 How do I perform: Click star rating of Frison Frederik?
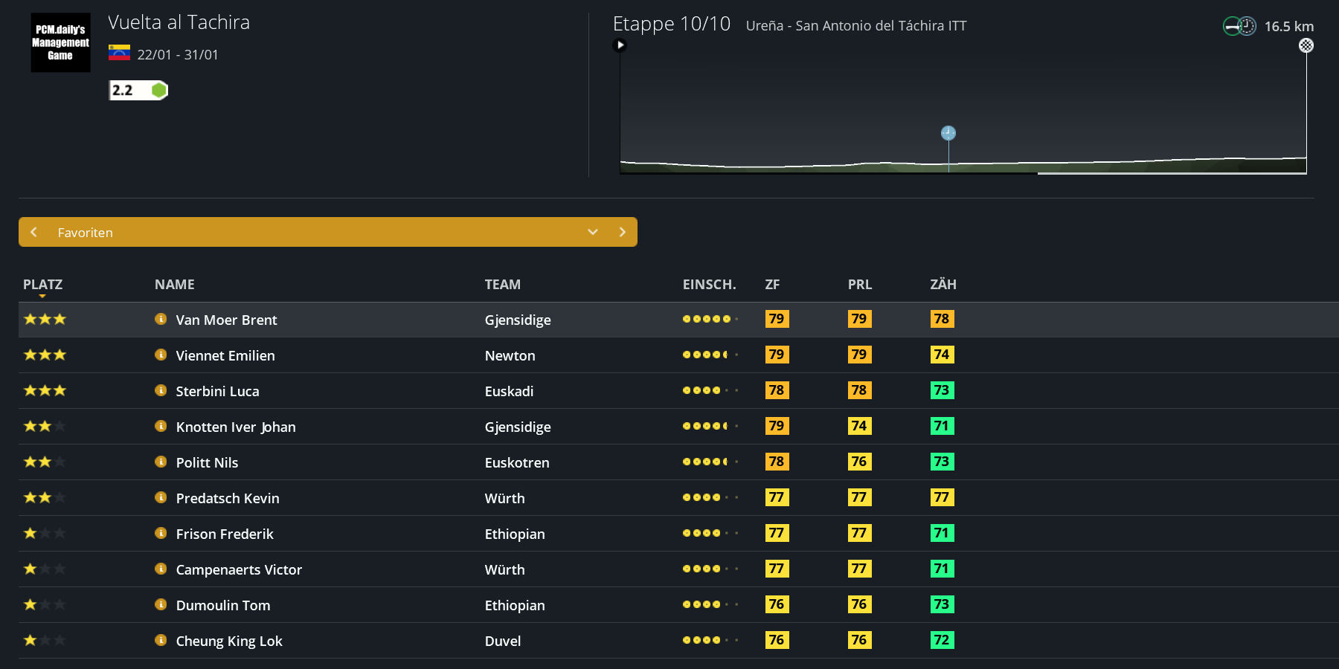45,533
